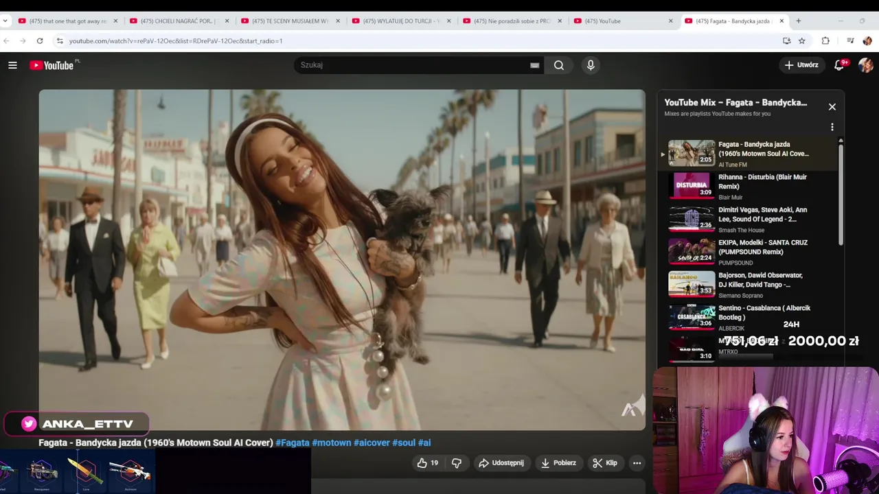879x494 pixels.
Task: Open the tab search dropdown arrow
Action: point(5,21)
